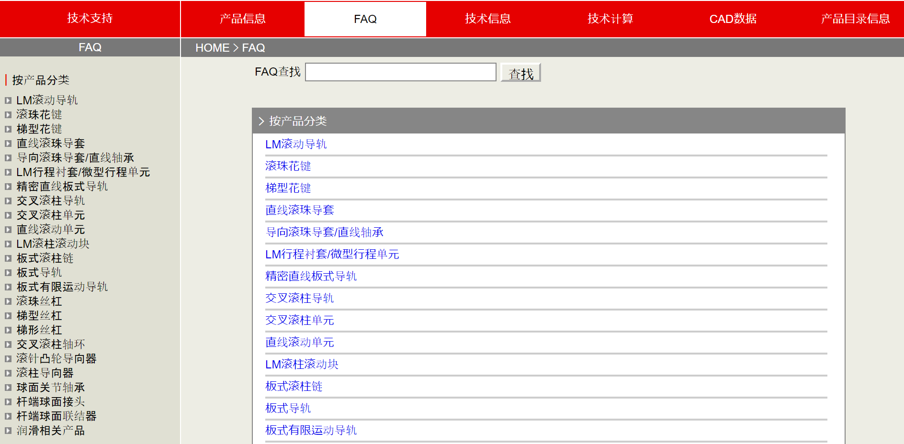Click arrow icon beside sidebar 杆端球面接头
Viewport: 904px width, 444px height.
pos(8,402)
